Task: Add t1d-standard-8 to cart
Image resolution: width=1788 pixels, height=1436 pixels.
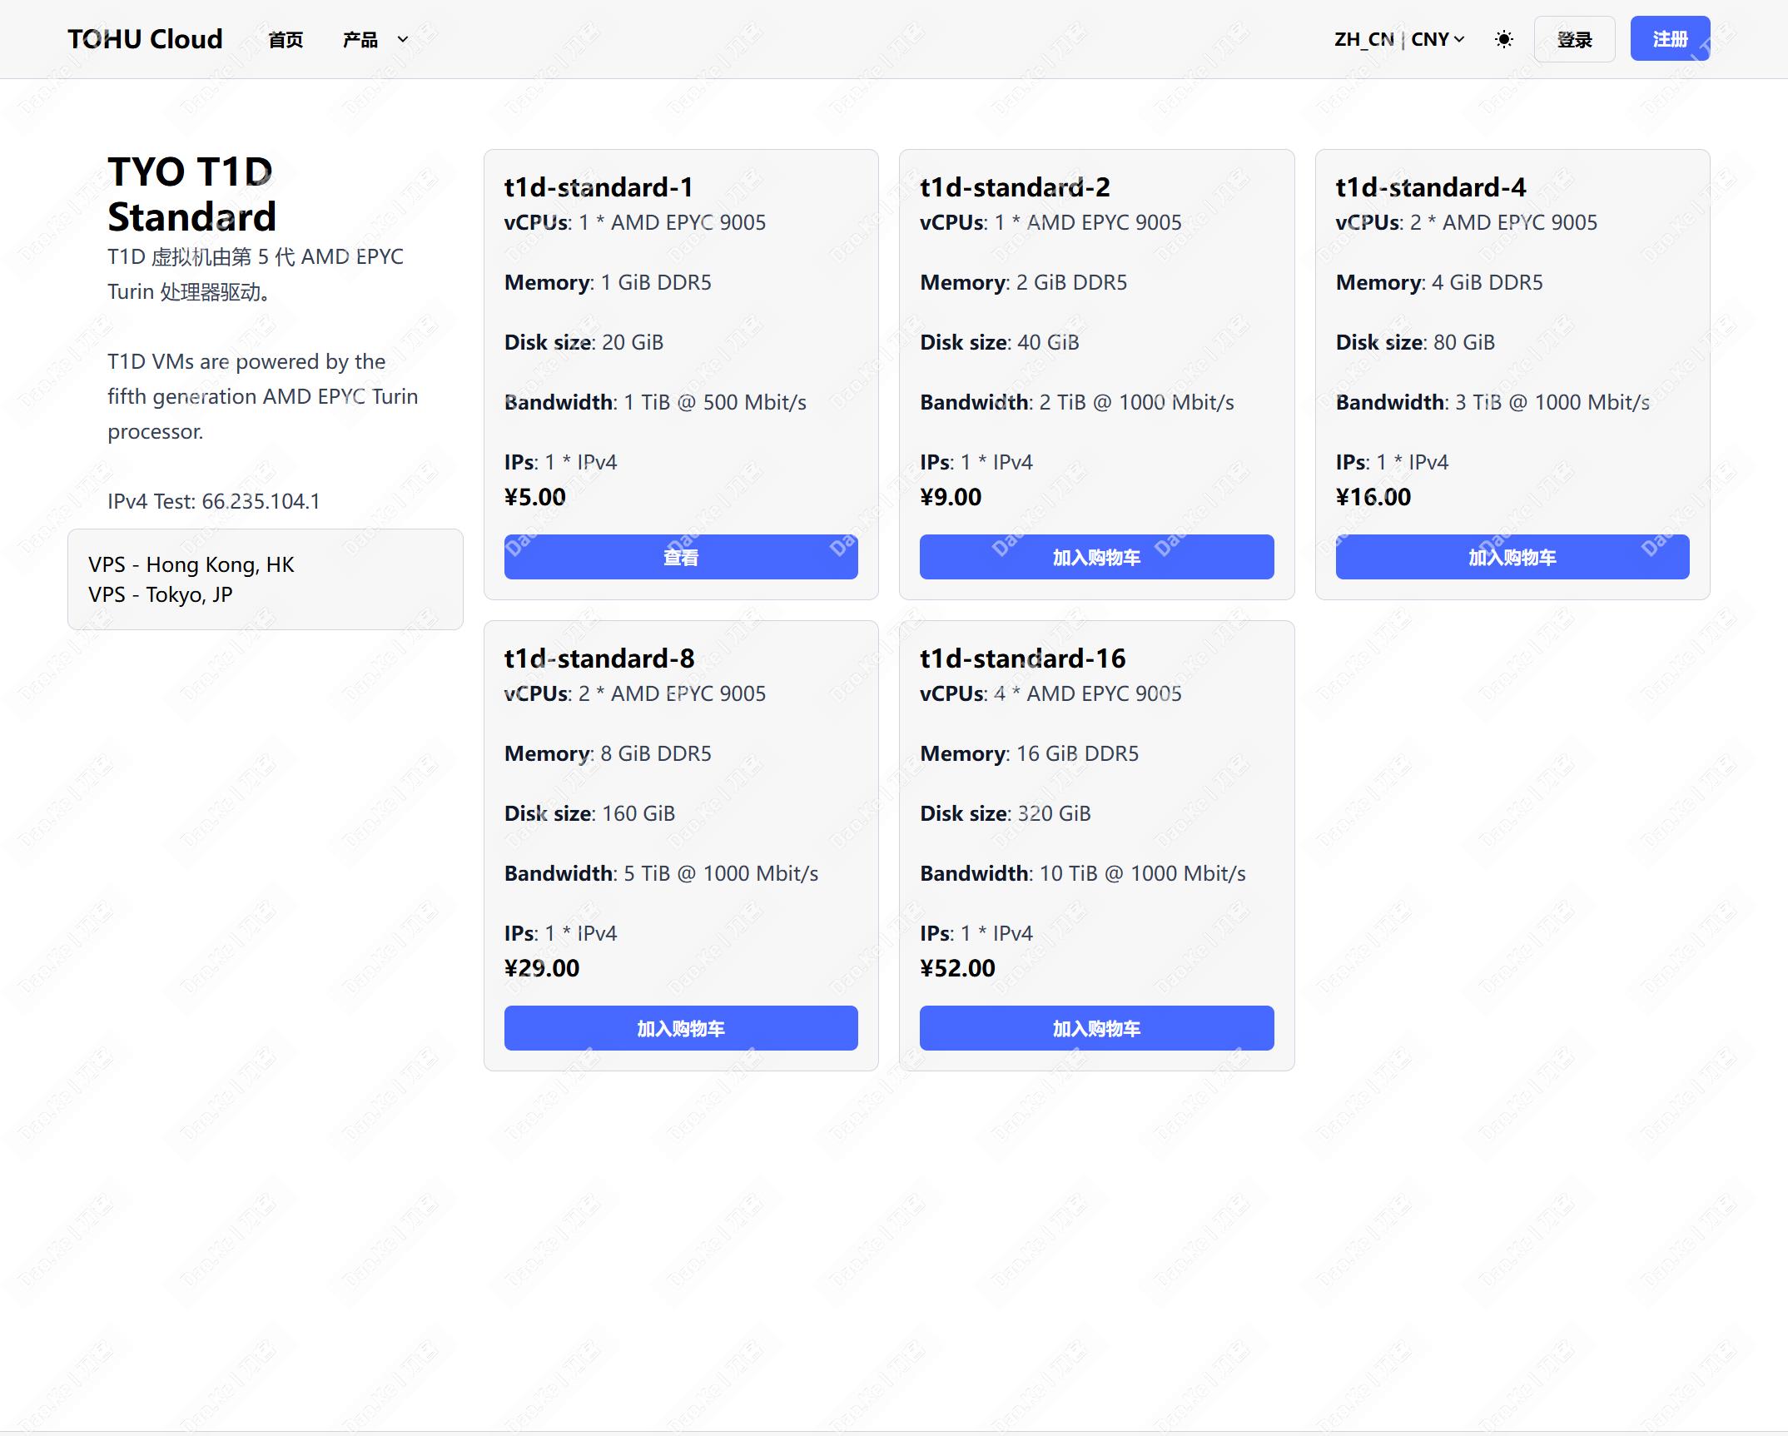Action: pyautogui.click(x=680, y=1028)
